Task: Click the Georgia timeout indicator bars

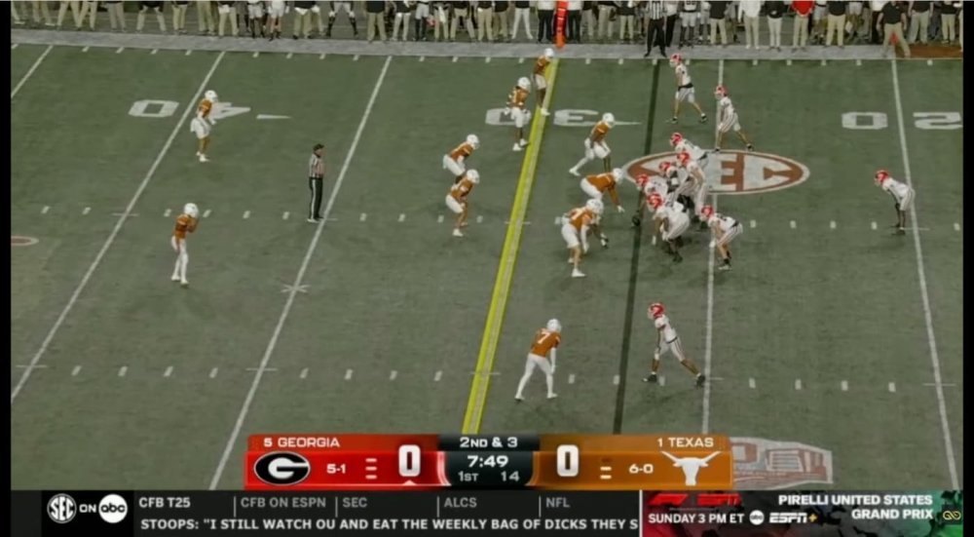Action: point(371,468)
